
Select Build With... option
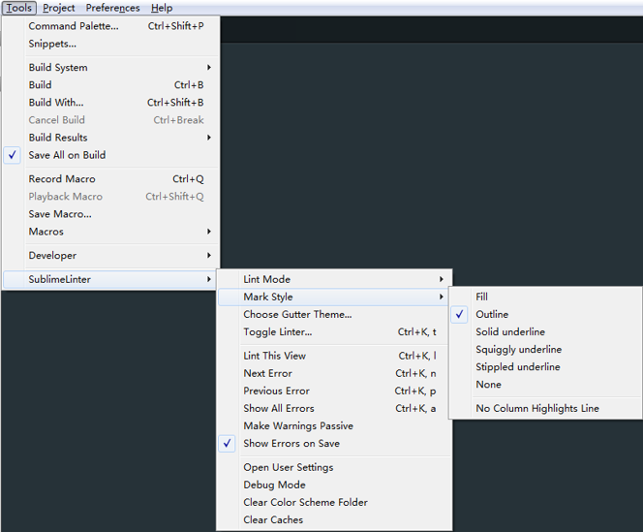tap(110, 103)
